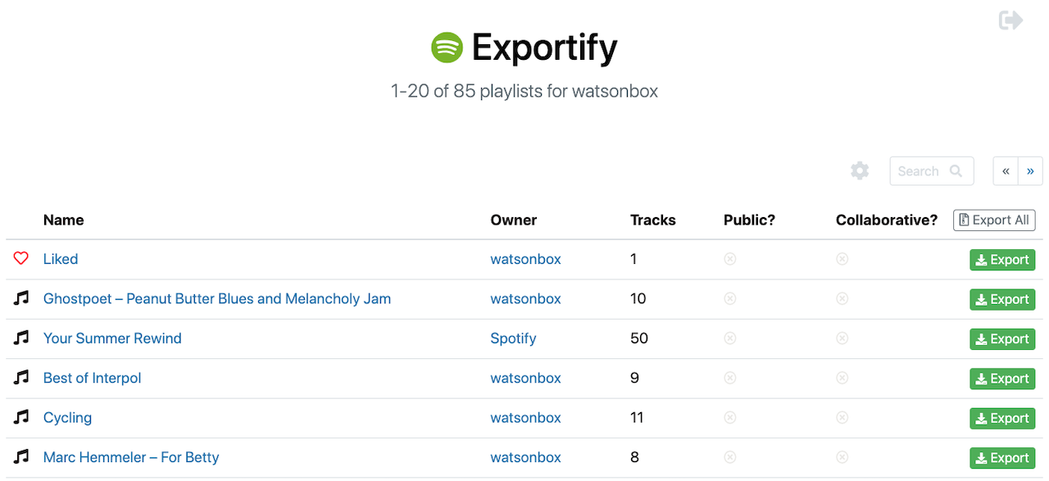Open the Best of Interpol playlist link

92,378
